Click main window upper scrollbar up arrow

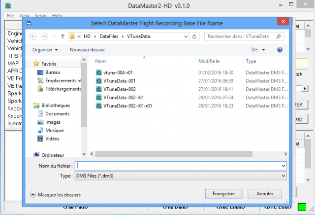tap(308, 26)
